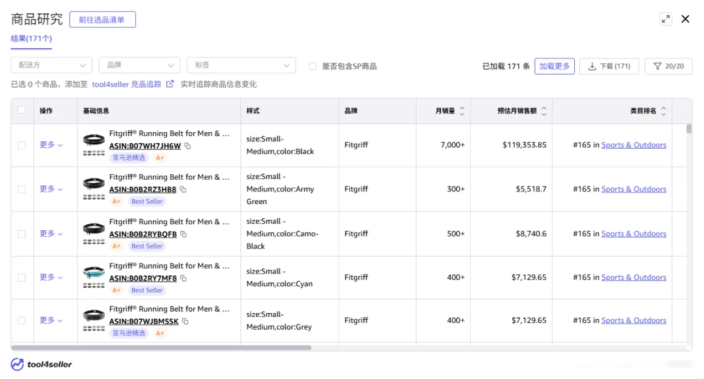The image size is (704, 379).
Task: Expand 更多 menu for Grey row
Action: pyautogui.click(x=51, y=320)
